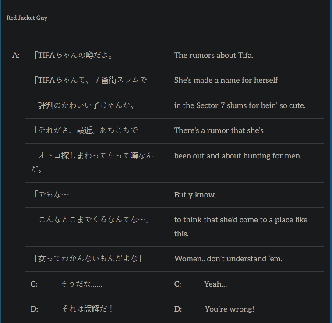Click the English line "The rumors about Tifa."

coord(214,55)
